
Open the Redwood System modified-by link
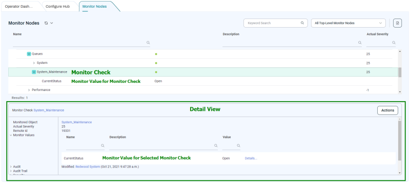click(88, 167)
